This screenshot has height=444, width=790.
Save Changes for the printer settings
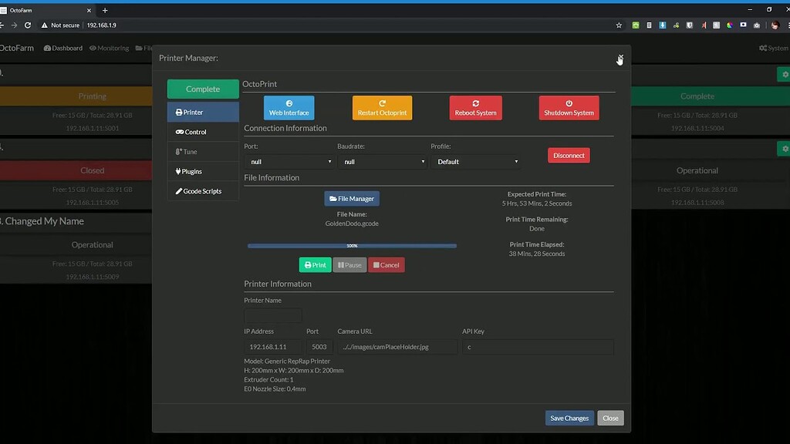point(569,417)
